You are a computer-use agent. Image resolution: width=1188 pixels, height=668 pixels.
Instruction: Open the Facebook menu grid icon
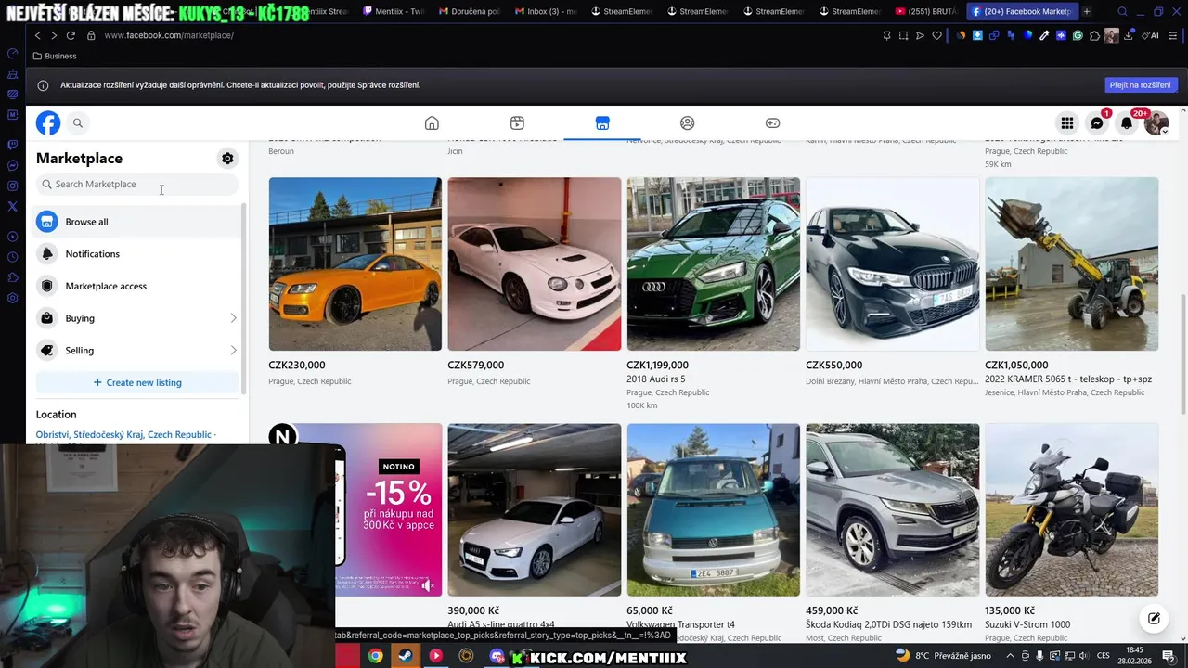1067,122
